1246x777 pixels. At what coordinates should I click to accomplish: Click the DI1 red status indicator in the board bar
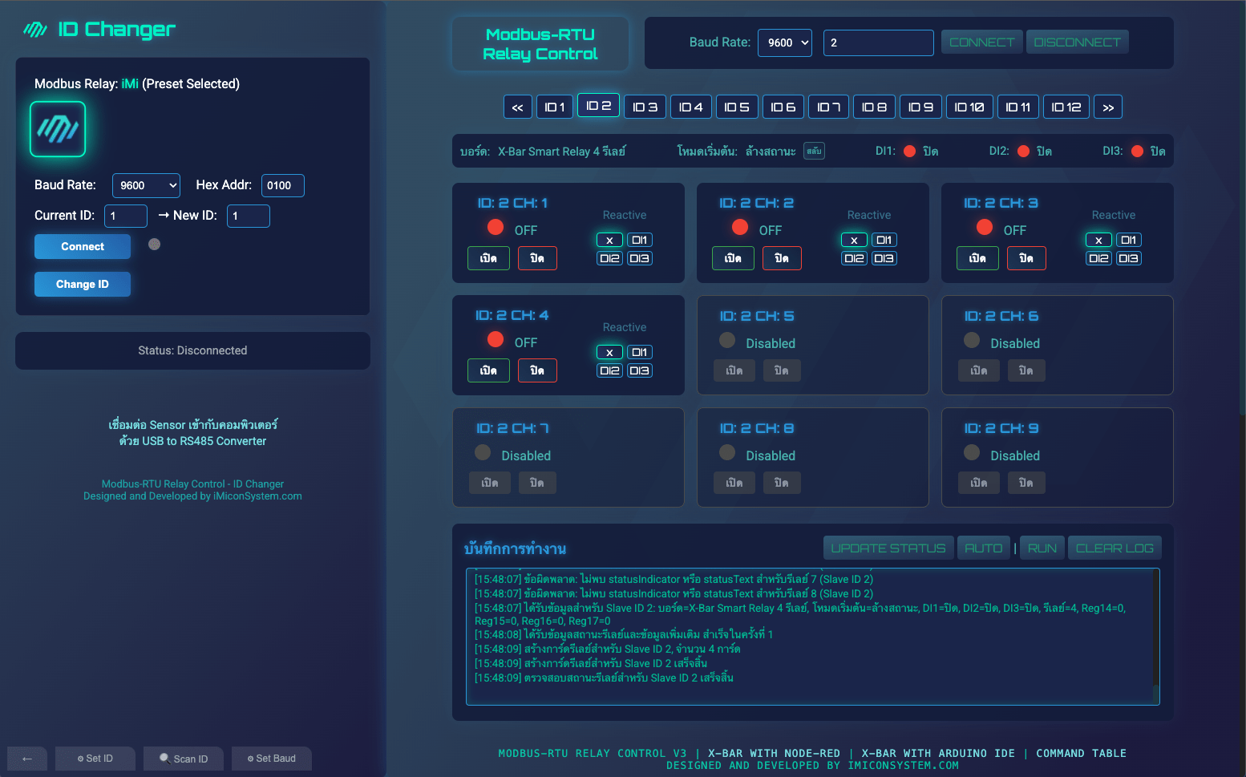coord(909,151)
